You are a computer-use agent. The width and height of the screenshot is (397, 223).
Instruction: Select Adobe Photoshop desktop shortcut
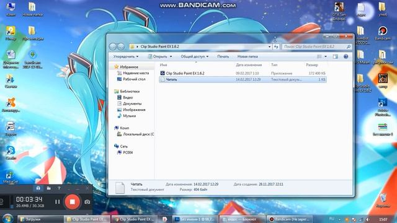tap(383, 107)
